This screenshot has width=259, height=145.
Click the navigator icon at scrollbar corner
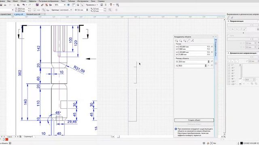click(225, 137)
